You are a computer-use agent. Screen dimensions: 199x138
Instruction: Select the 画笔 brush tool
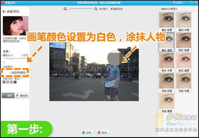(x=8, y=96)
